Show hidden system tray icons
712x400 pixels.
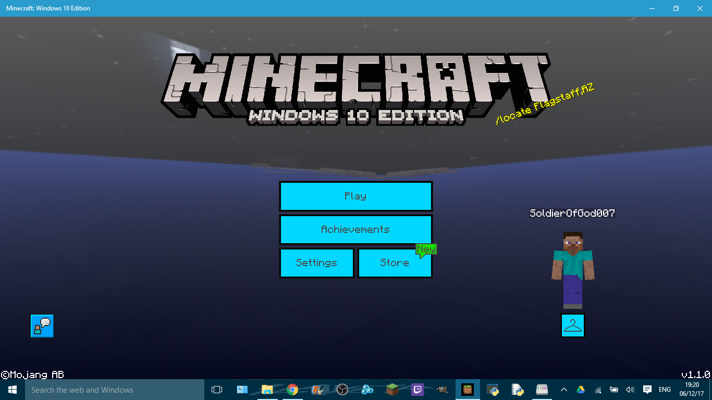coord(564,390)
